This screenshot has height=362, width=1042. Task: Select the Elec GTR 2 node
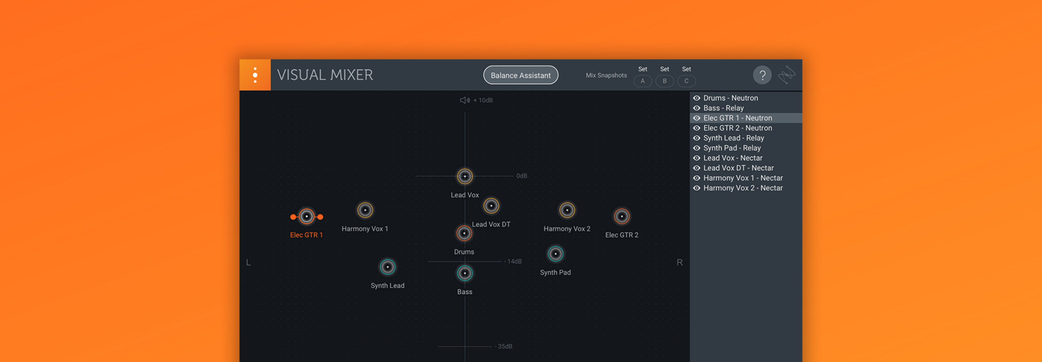pyautogui.click(x=622, y=216)
